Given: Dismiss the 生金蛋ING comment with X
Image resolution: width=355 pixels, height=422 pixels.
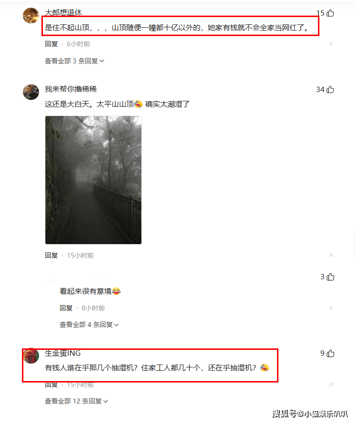Looking at the screenshot, I should point(331,384).
